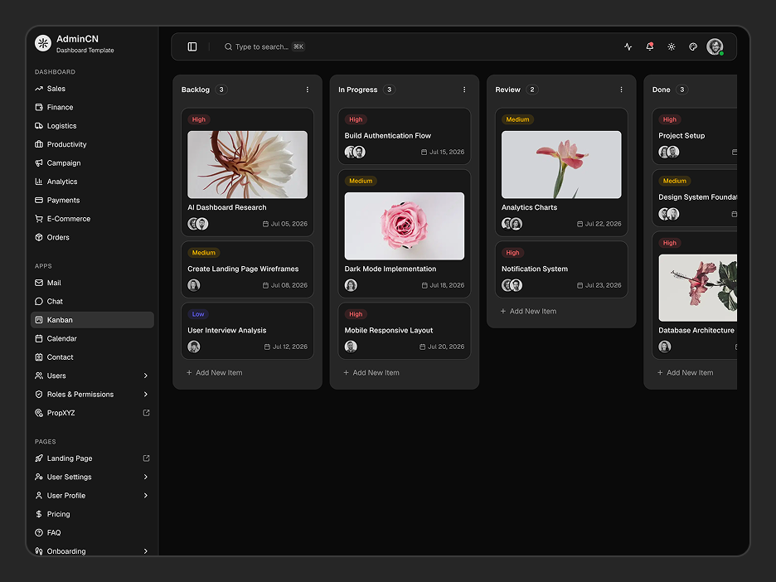Expand the Users submenu chevron

point(146,376)
